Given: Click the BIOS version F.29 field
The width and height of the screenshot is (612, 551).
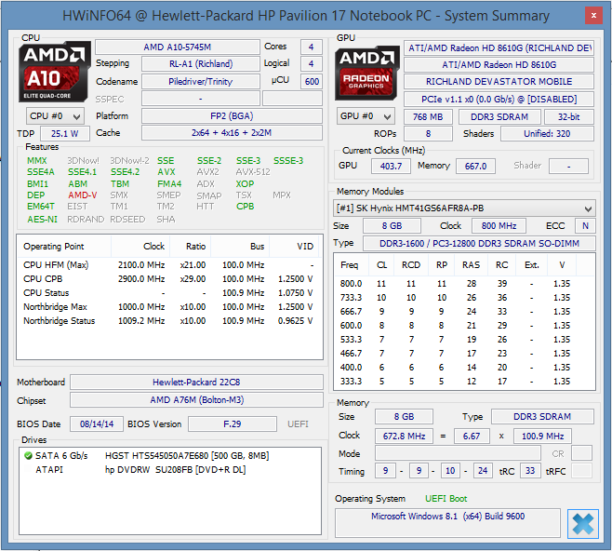Looking at the screenshot, I should pos(233,424).
